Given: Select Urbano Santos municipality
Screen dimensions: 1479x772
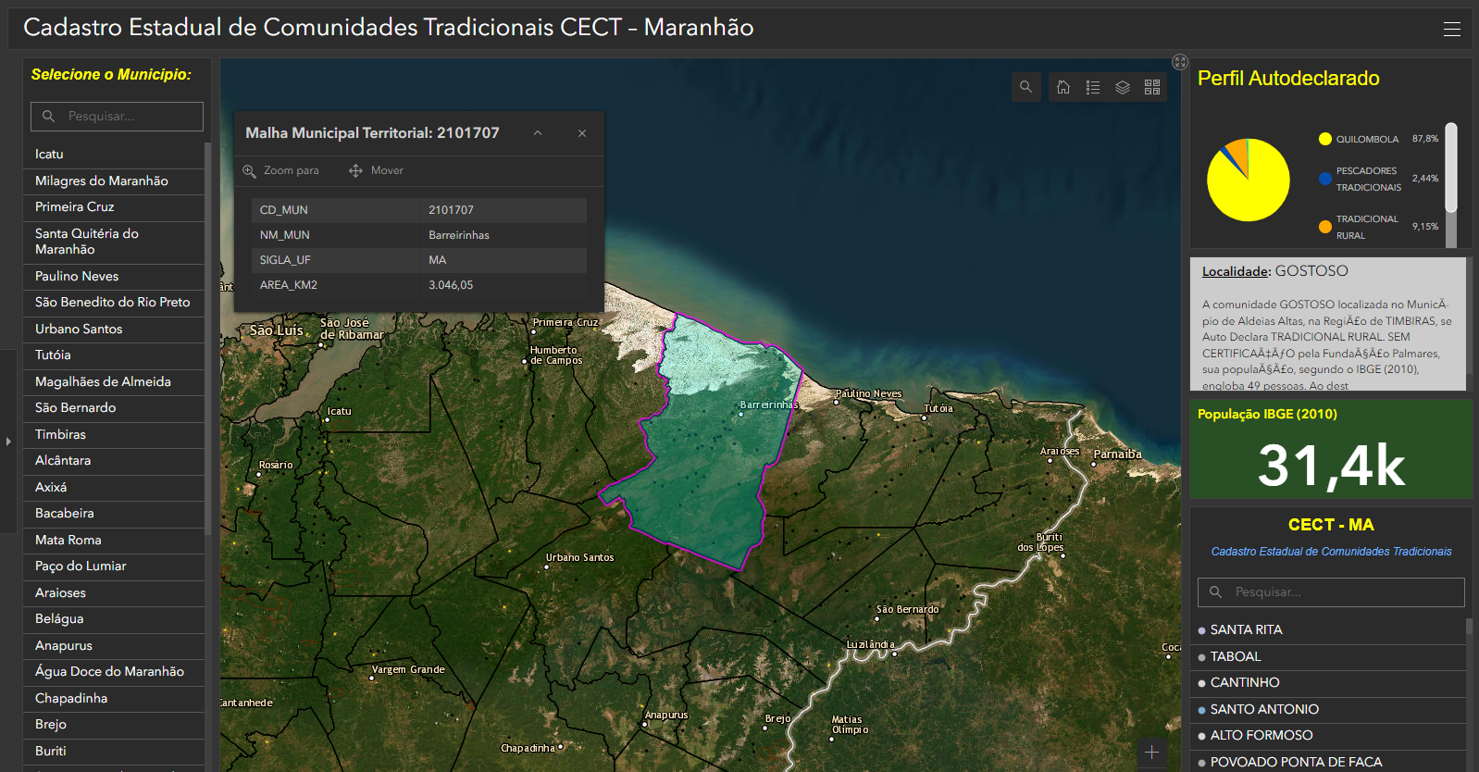Looking at the screenshot, I should pos(113,329).
